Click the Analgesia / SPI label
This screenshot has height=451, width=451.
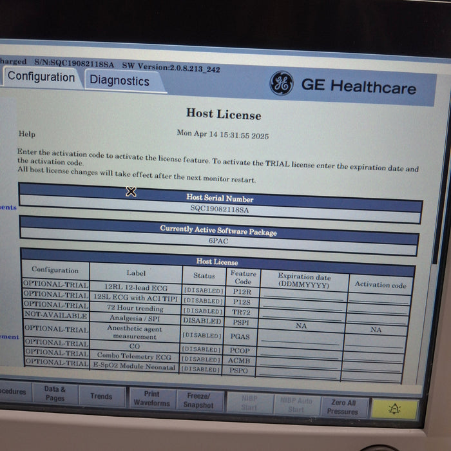click(x=135, y=318)
